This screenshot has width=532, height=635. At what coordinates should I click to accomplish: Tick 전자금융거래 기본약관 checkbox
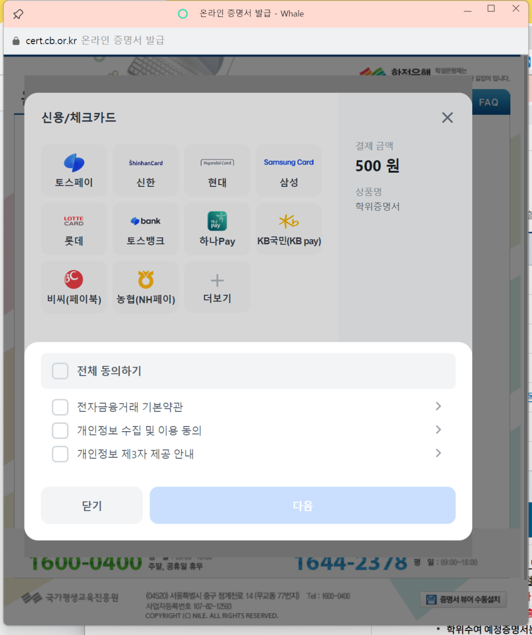point(60,407)
